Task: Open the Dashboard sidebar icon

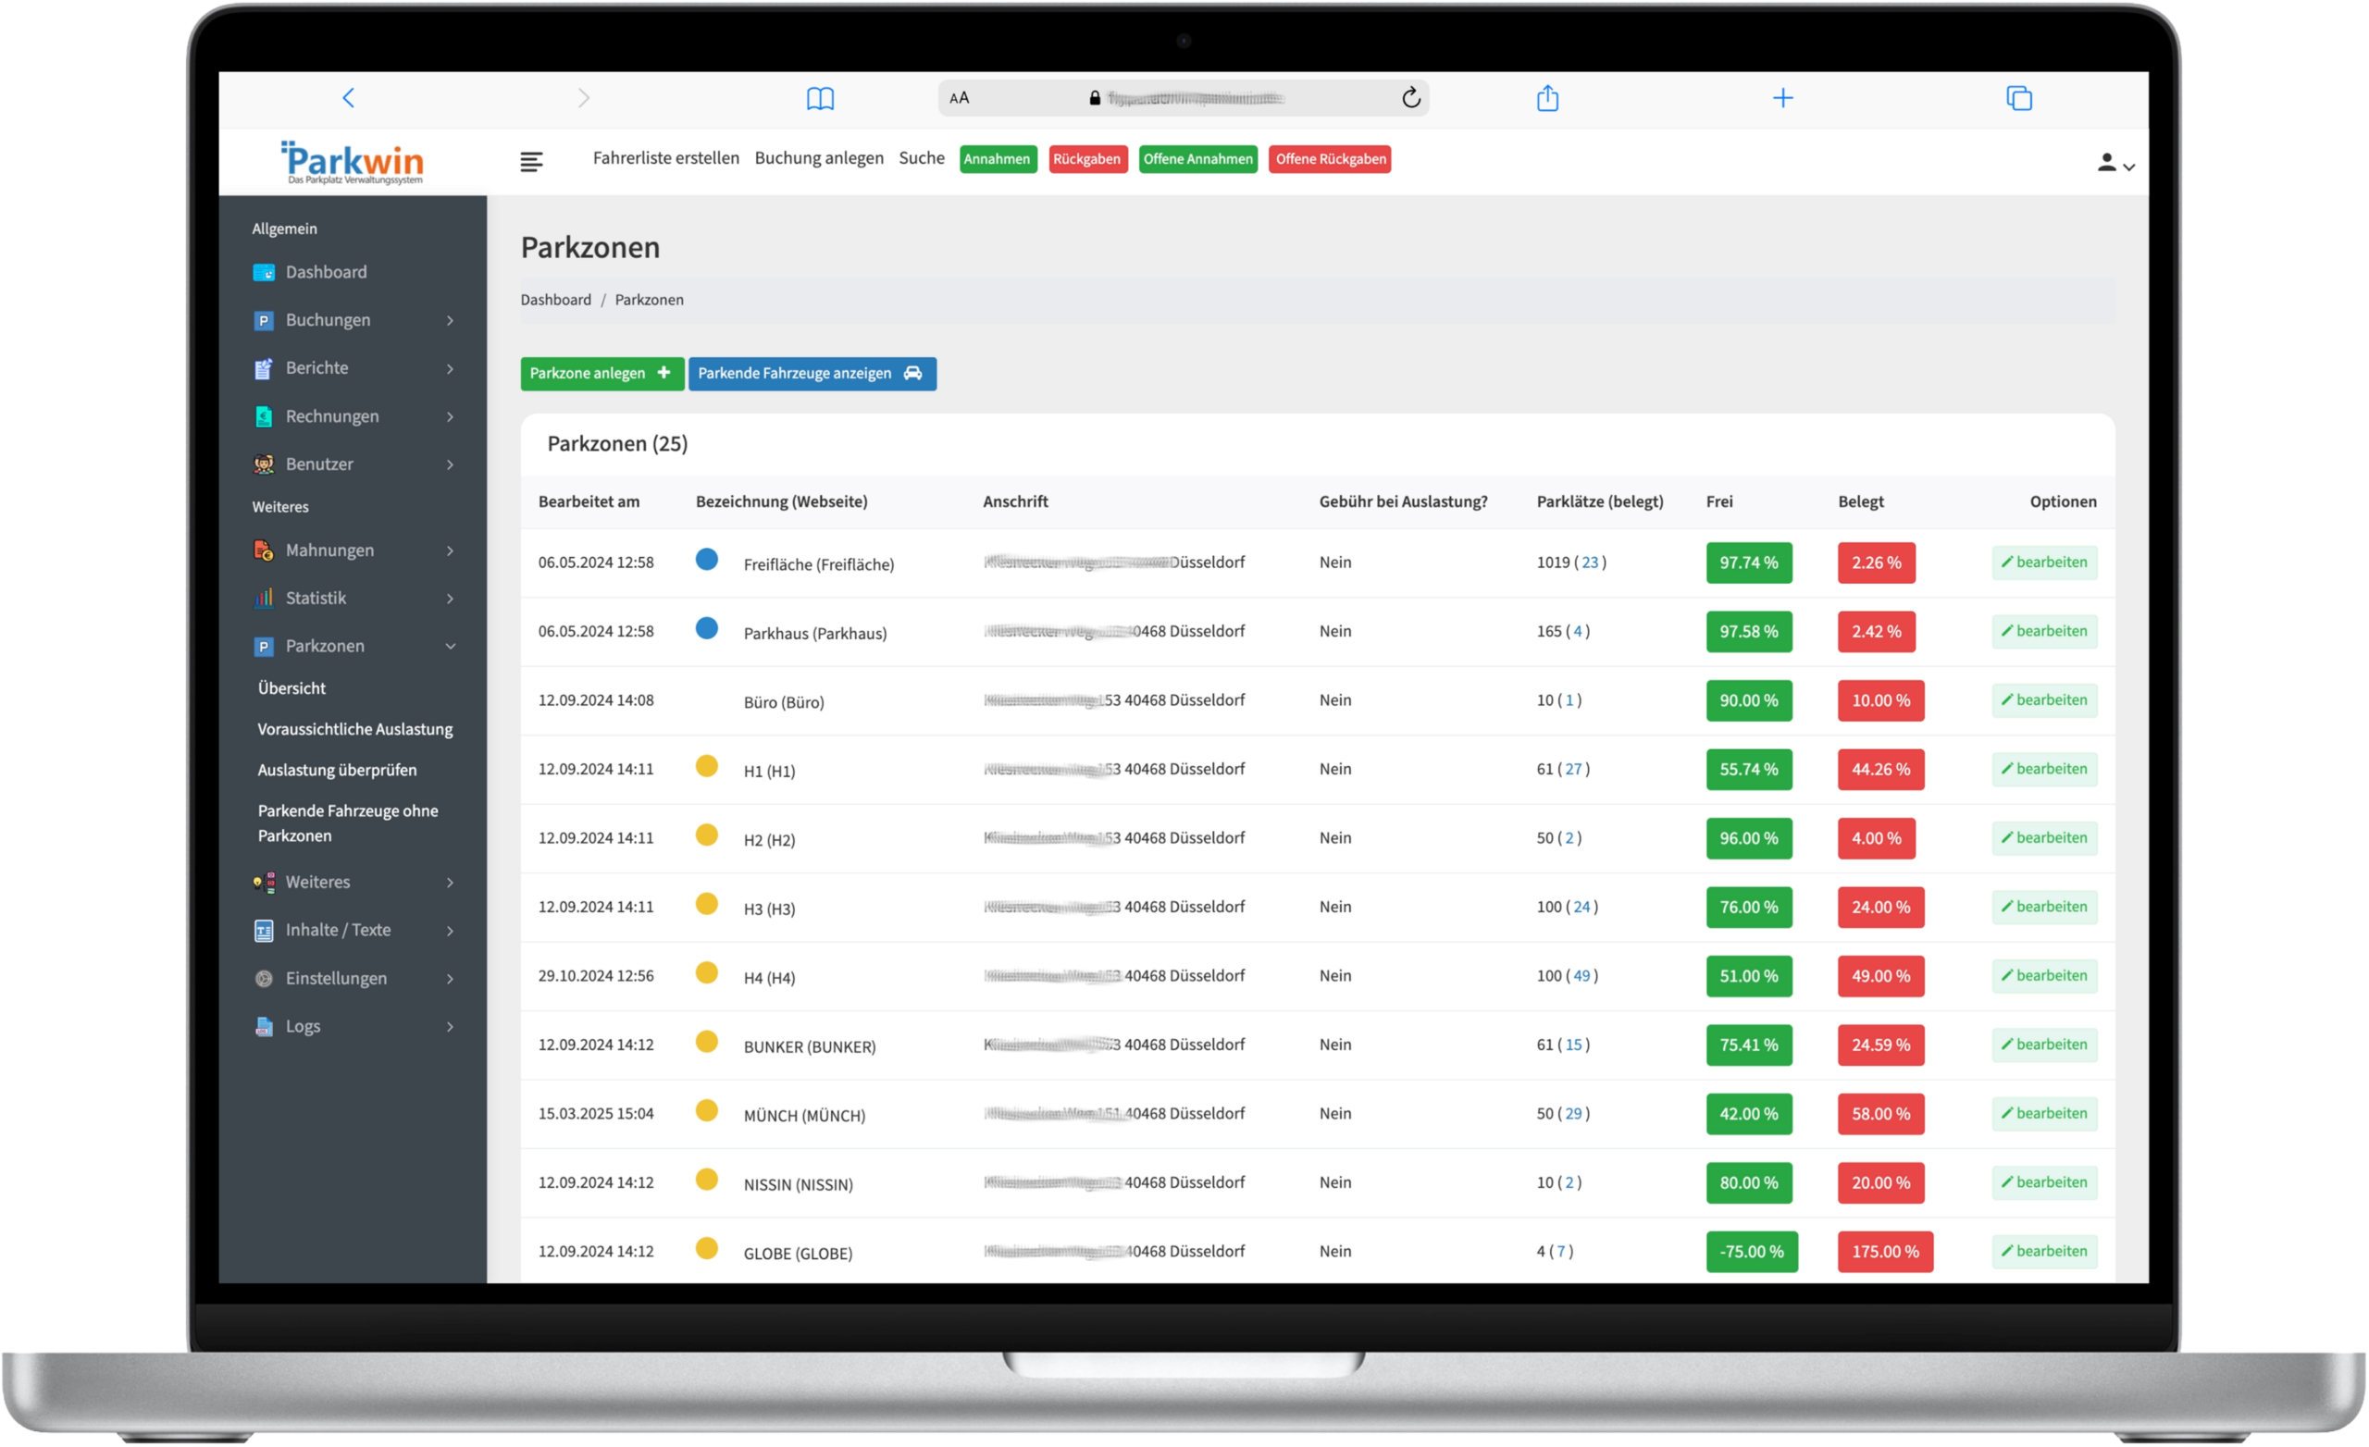Action: point(264,272)
